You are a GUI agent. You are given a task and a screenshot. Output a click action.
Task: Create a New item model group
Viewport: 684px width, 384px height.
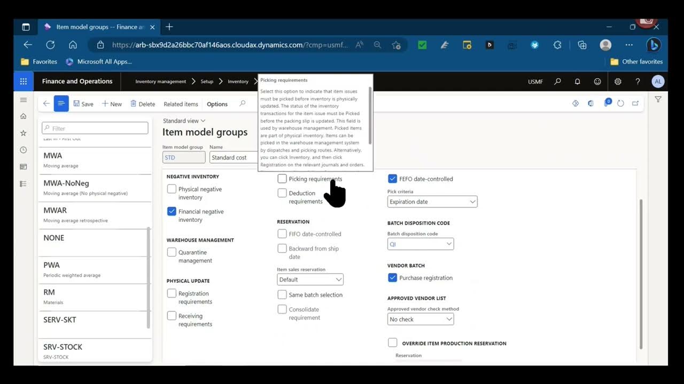[x=112, y=104]
